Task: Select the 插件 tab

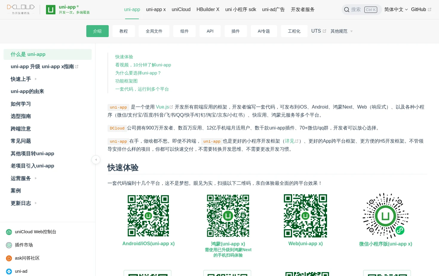Action: pos(236,31)
